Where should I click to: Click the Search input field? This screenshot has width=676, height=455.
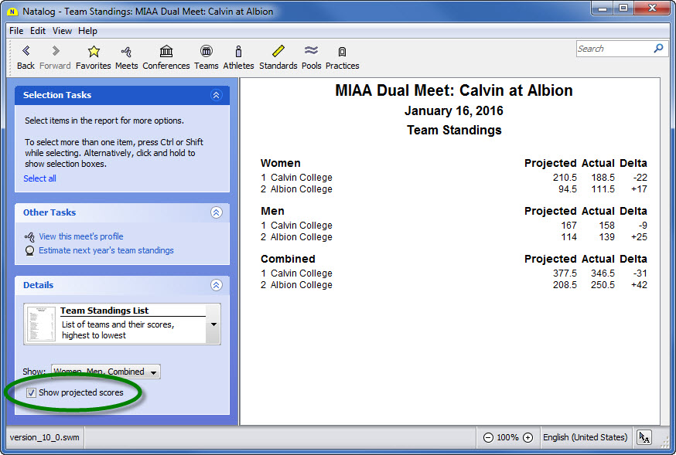[x=613, y=49]
